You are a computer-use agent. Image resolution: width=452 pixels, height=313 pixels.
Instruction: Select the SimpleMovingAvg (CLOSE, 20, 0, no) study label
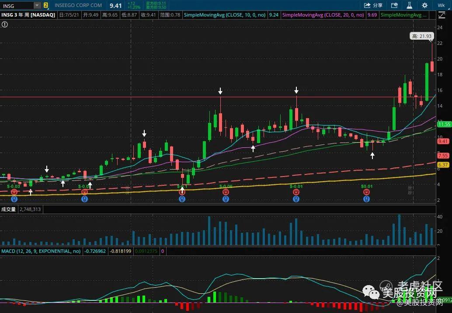(x=323, y=15)
